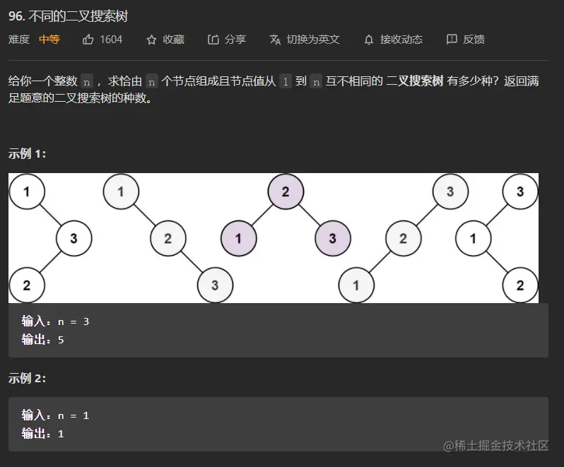Select 收藏 to bookmark the problem
The width and height of the screenshot is (564, 467).
(x=173, y=39)
